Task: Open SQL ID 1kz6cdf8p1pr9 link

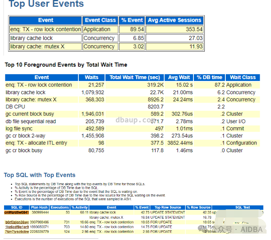Action: pos(17,227)
